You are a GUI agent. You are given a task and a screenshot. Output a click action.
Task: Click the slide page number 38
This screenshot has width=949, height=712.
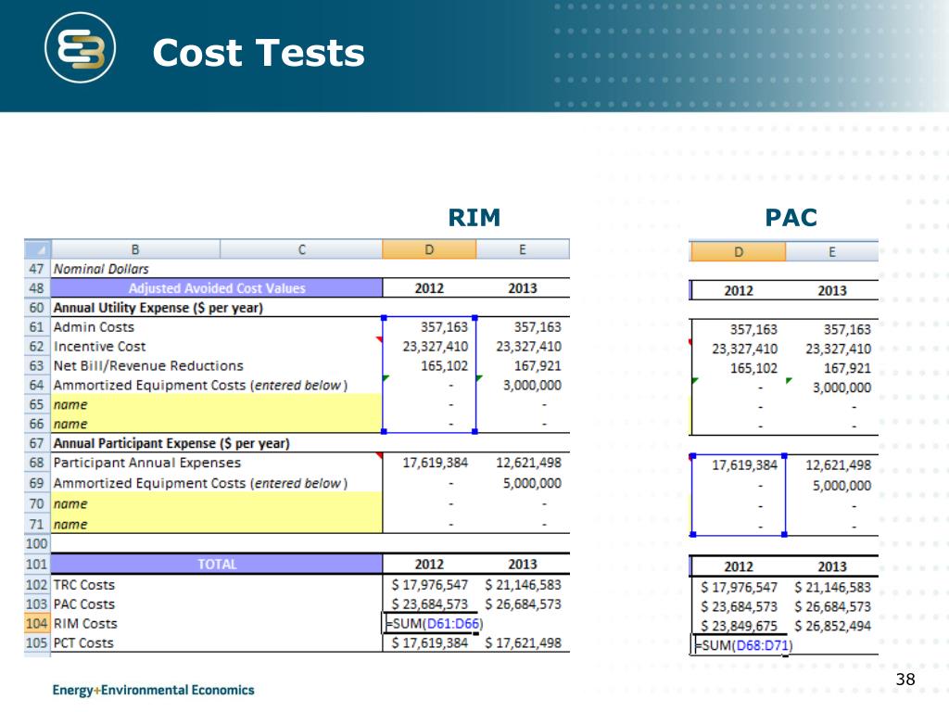tap(905, 680)
